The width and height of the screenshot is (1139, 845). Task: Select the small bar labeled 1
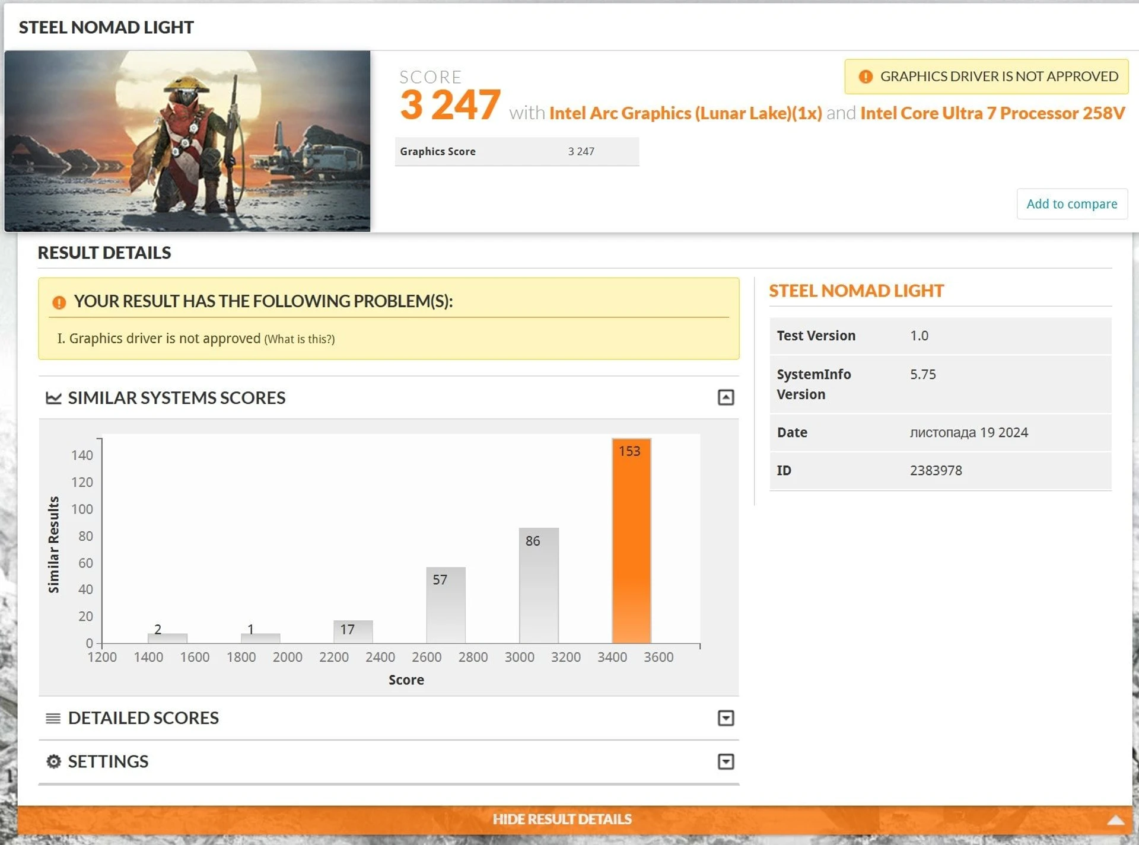point(260,638)
